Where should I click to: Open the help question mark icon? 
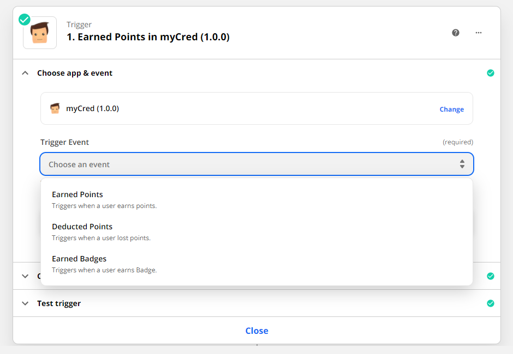click(x=456, y=33)
